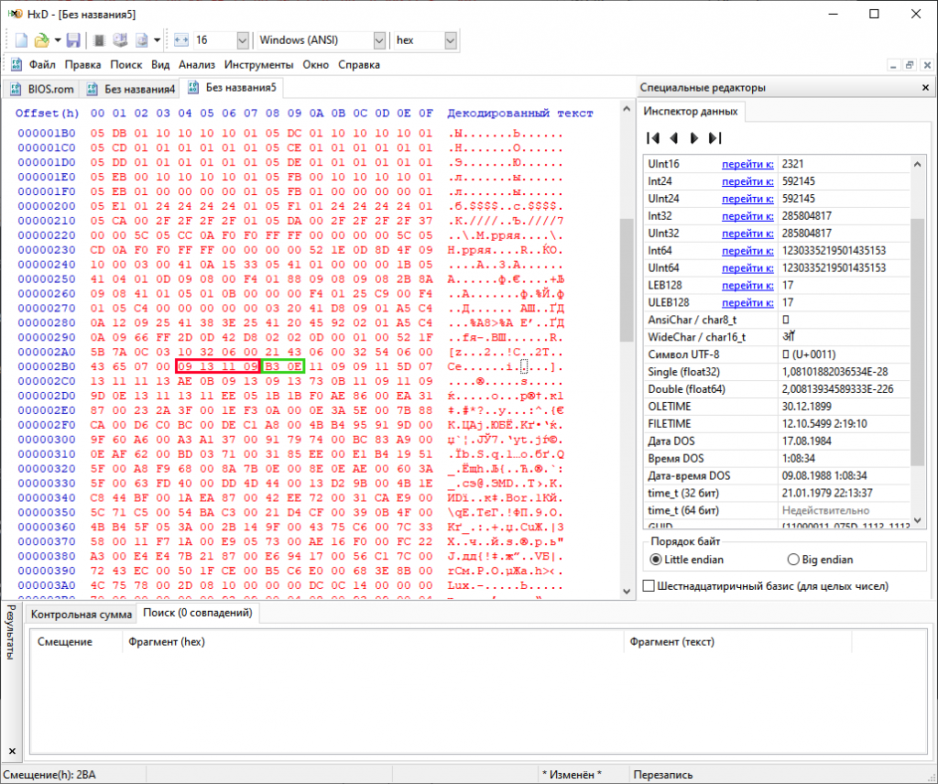This screenshot has width=938, height=784.
Task: Open the bytes-per-row dropdown showing 16
Action: 242,40
